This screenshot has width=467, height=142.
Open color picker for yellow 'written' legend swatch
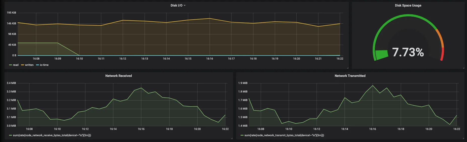pyautogui.click(x=22, y=65)
